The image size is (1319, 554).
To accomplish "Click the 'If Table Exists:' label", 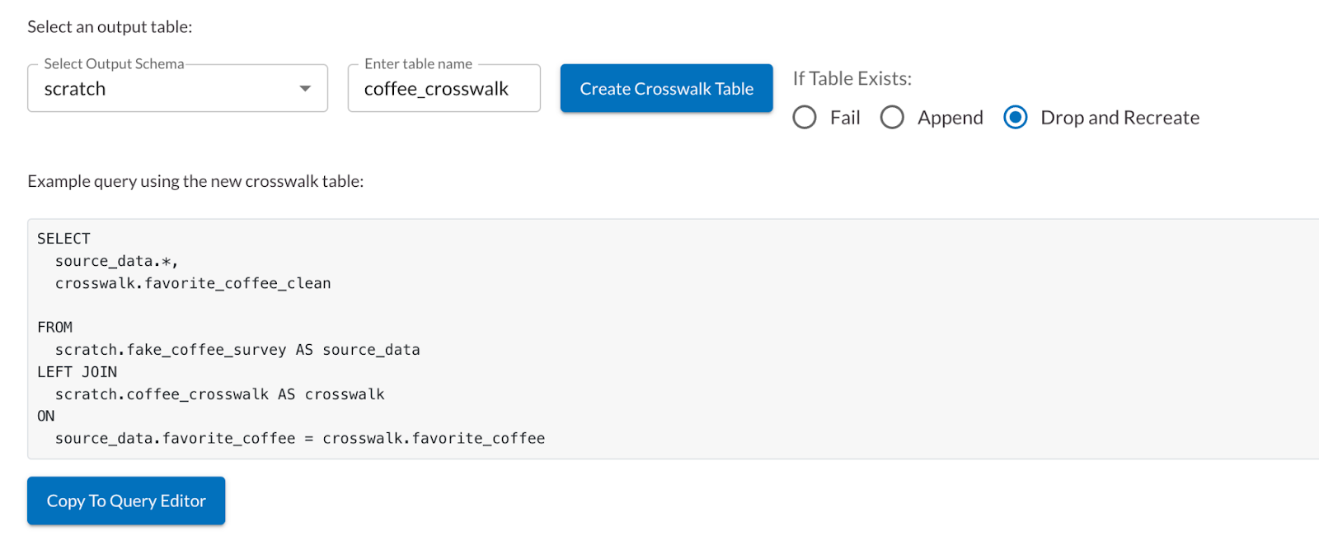I will (852, 79).
